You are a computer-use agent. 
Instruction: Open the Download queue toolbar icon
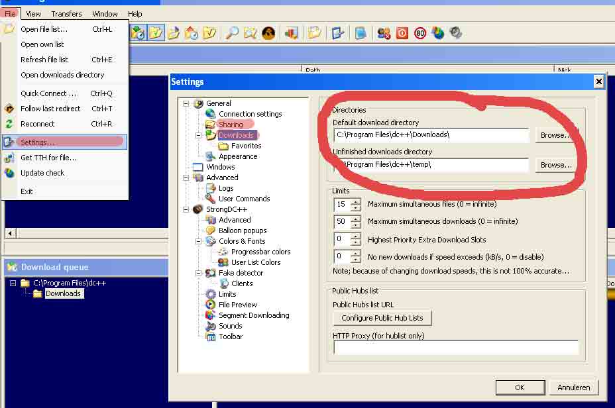click(x=138, y=33)
